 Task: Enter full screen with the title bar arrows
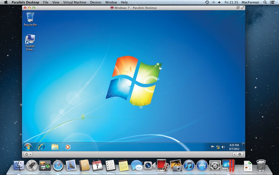click(243, 8)
